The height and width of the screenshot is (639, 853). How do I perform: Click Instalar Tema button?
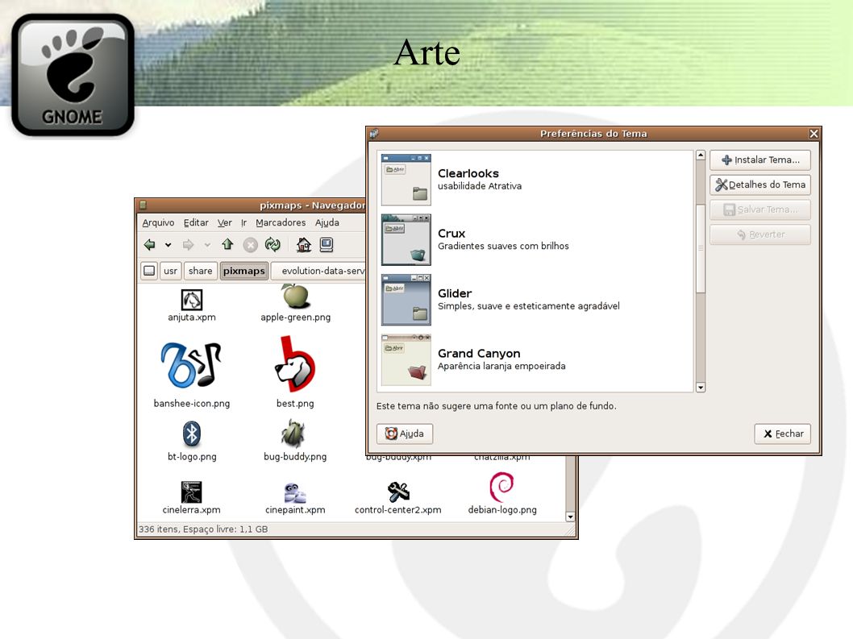coord(760,160)
